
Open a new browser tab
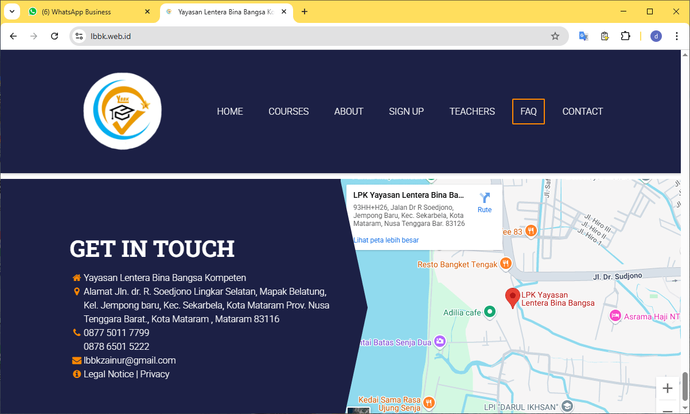pyautogui.click(x=305, y=11)
